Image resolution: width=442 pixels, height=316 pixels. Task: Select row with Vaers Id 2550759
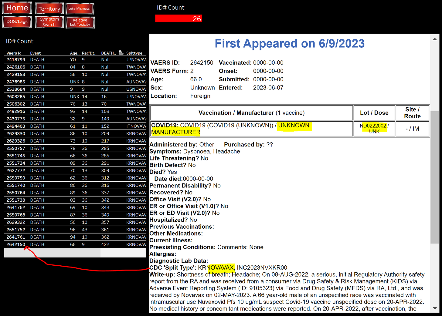tap(75, 178)
